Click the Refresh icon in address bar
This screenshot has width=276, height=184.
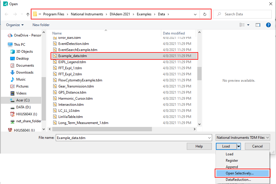tap(205, 14)
